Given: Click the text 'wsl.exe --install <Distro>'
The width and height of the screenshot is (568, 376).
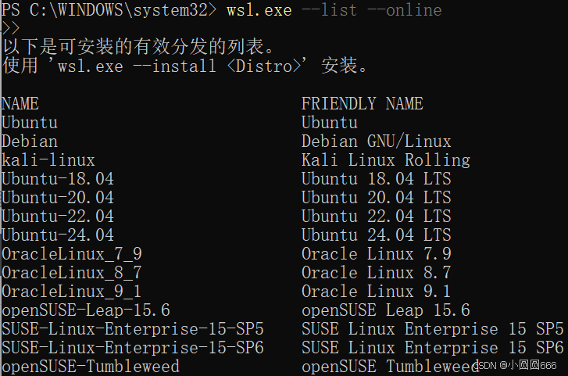Looking at the screenshot, I should click(180, 66).
